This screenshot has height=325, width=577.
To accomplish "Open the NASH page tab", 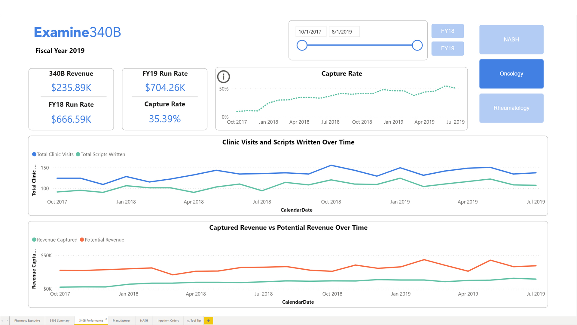I will click(144, 320).
